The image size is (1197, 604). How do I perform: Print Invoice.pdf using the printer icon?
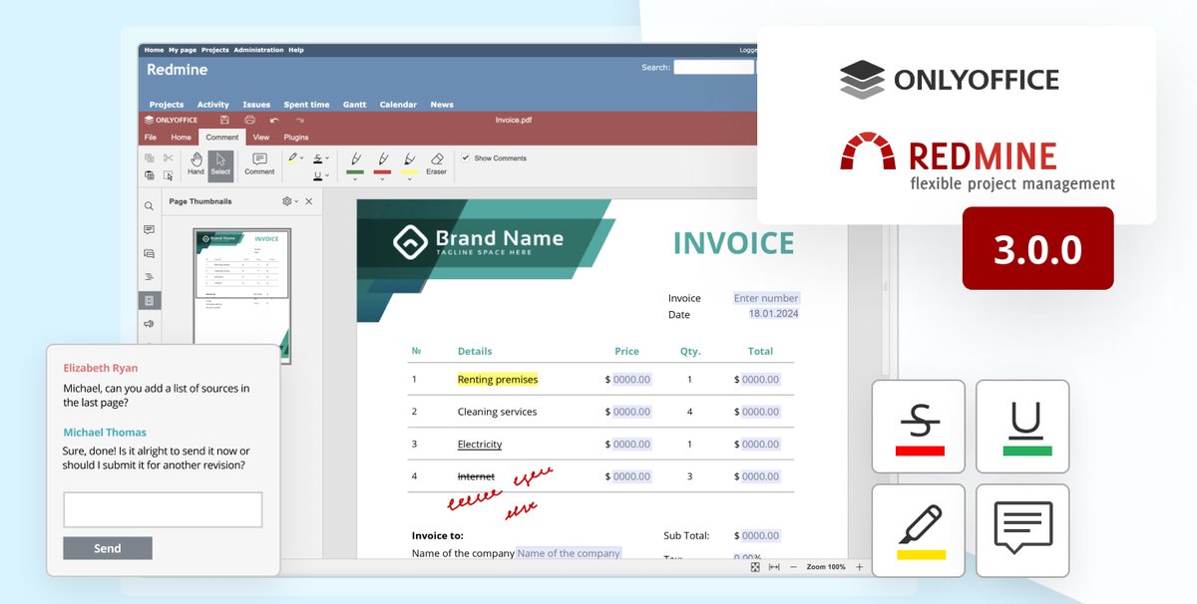click(x=249, y=120)
